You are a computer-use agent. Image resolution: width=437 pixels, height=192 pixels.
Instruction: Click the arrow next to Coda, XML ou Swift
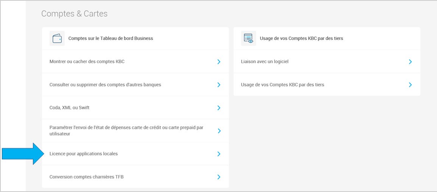click(219, 108)
